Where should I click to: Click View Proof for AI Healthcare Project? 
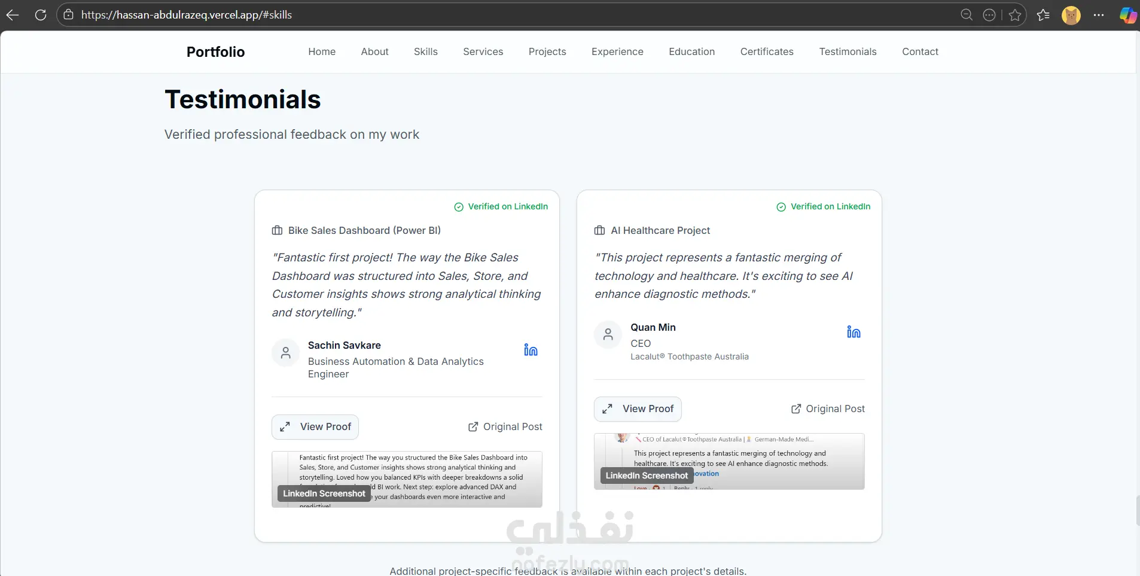[x=638, y=409]
